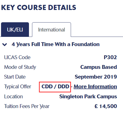Screen dimensions: 123x128
Task: Select the Campus Based value
Action: [99, 67]
